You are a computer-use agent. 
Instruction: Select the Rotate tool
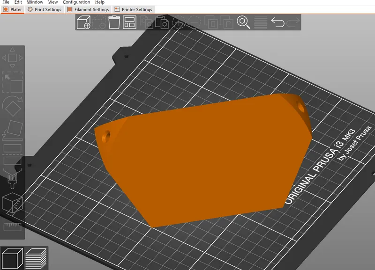[13, 106]
